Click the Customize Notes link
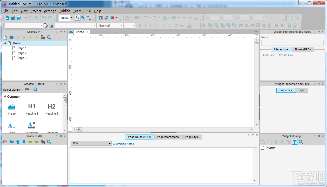 click(x=125, y=144)
